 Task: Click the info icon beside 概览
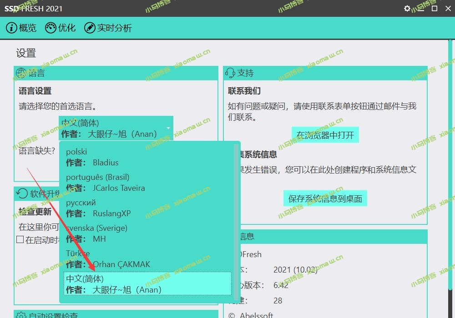tap(12, 28)
